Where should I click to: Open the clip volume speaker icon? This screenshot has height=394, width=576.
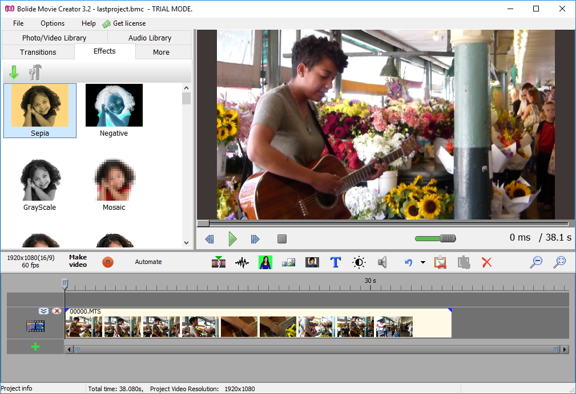point(382,262)
